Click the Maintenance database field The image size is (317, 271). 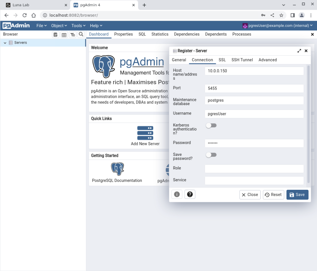[x=254, y=100]
